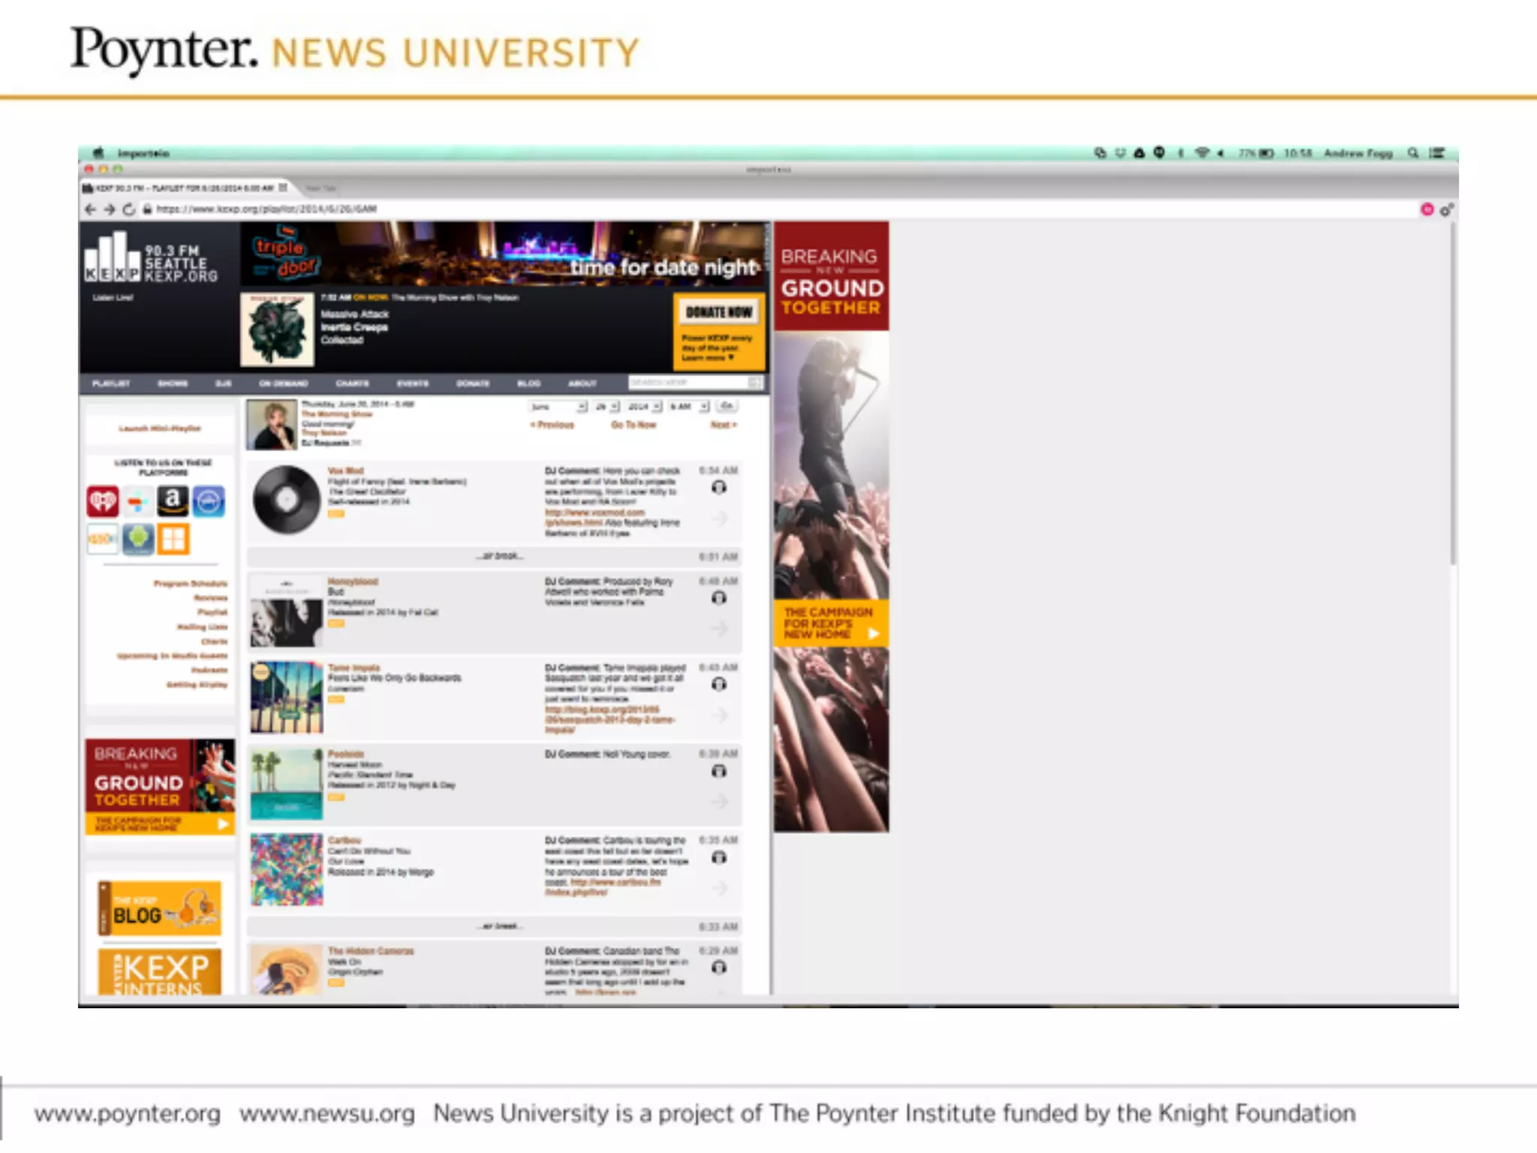Click the orange Windows platform icon
This screenshot has width=1537, height=1153.
pos(173,539)
